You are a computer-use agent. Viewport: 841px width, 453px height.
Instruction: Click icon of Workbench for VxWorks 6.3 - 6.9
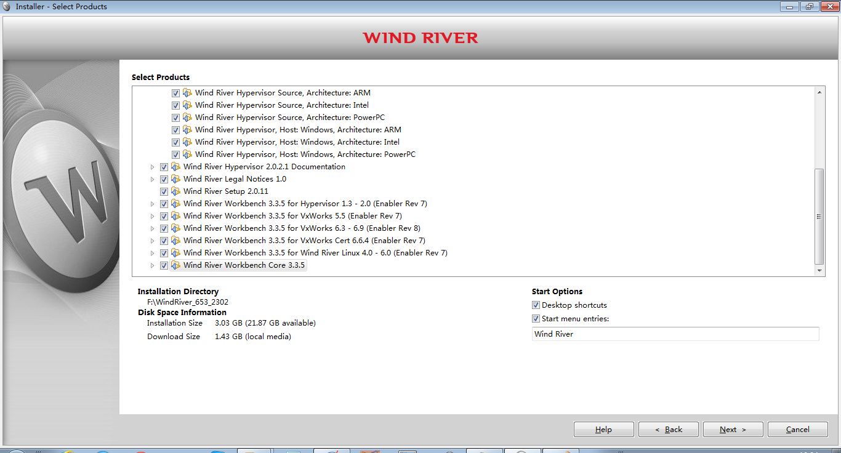pyautogui.click(x=175, y=228)
